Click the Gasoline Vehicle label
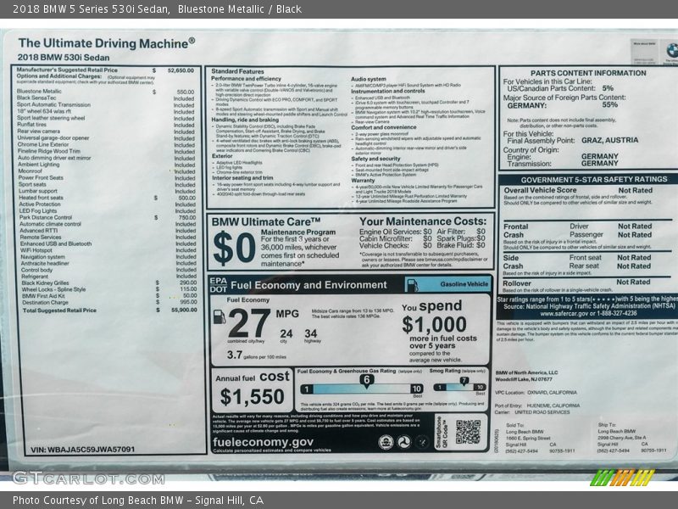Screen dimensions: 678x509 click(464, 284)
